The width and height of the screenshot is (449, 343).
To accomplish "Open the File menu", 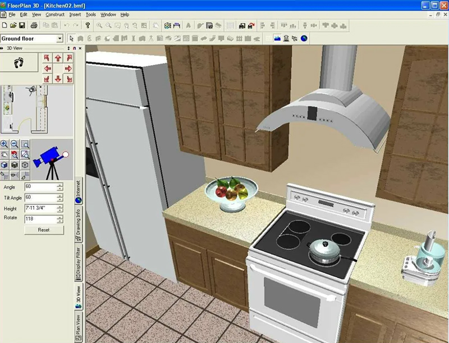I will pyautogui.click(x=12, y=15).
